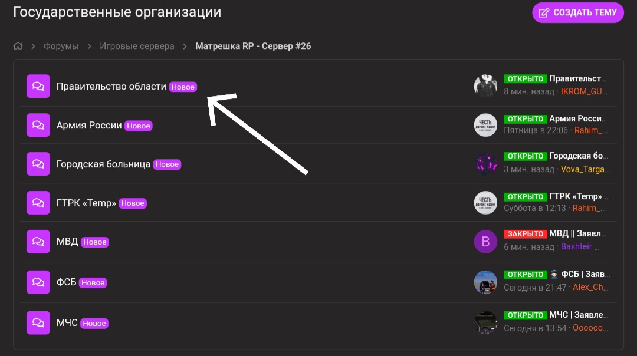Click the purple B avatar of Bashteir
Image resolution: width=637 pixels, height=356 pixels.
[x=485, y=242]
